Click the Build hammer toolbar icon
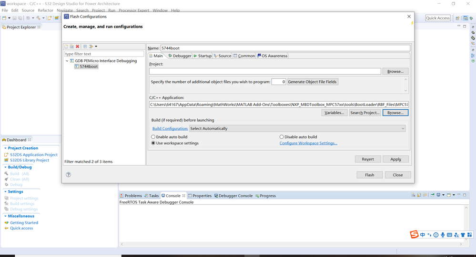 pyautogui.click(x=38, y=18)
